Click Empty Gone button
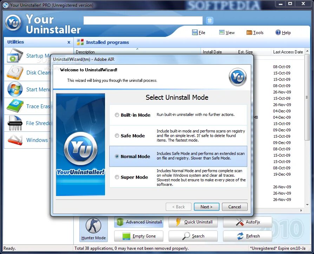Image resolution: width=314 pixels, height=254 pixels. [x=139, y=236]
